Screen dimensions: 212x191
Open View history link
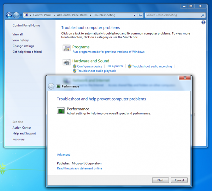pos(20,40)
